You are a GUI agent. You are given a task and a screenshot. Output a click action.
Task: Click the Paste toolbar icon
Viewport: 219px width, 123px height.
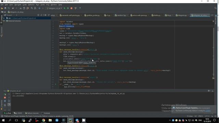(x=27, y=8)
